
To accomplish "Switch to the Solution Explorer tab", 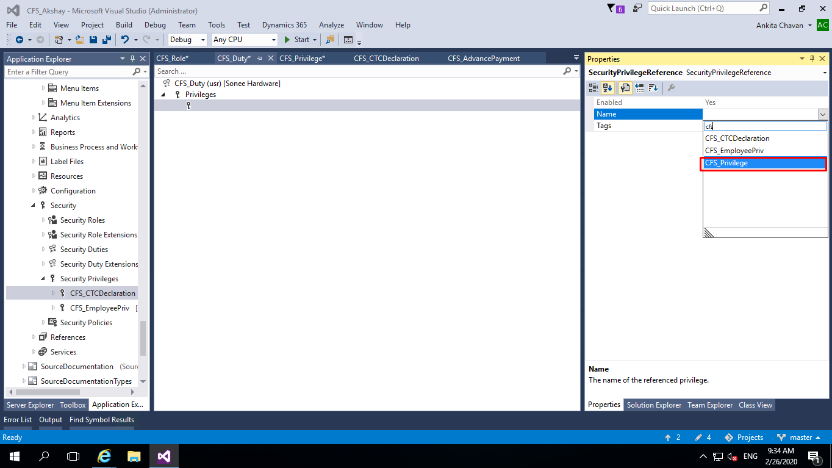I will coord(654,405).
